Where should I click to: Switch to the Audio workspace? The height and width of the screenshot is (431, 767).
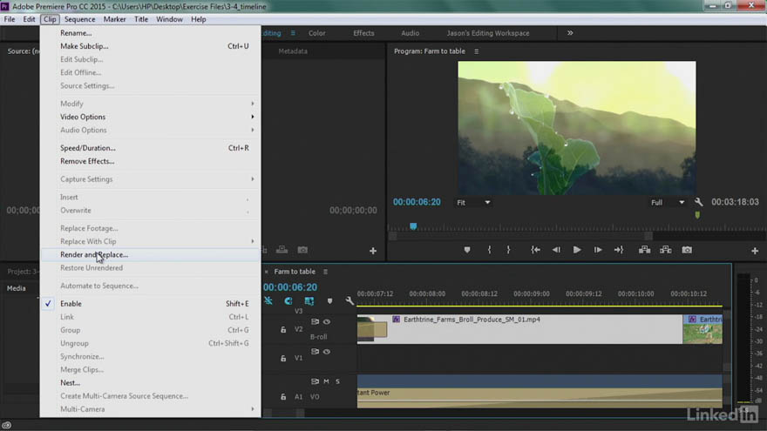click(410, 33)
